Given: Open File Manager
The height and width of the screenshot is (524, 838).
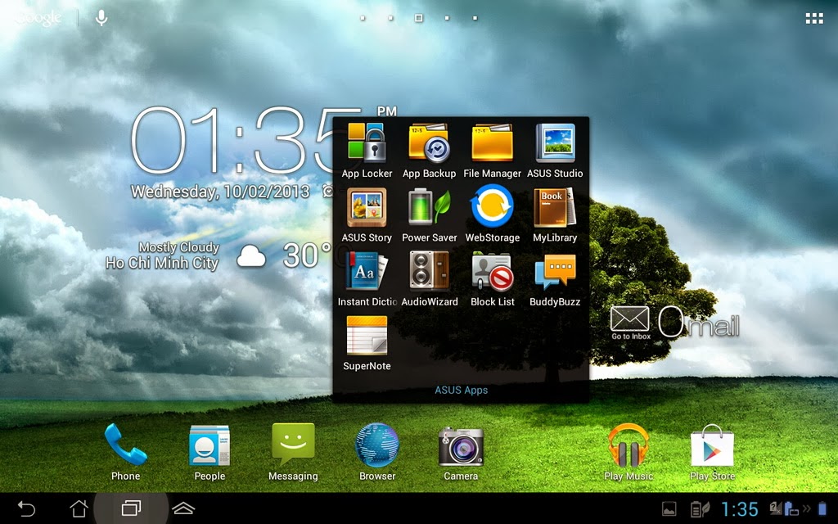Looking at the screenshot, I should [x=492, y=143].
